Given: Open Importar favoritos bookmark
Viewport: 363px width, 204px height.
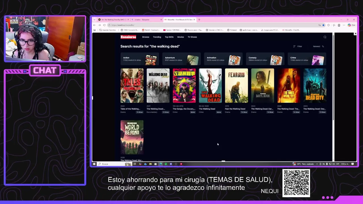Looking at the screenshot, I should click(107, 30).
